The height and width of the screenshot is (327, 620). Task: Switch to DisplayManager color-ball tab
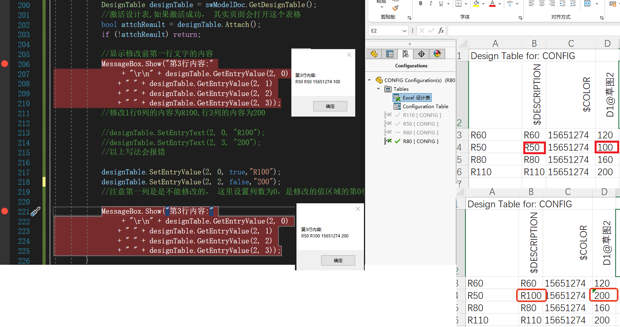coord(437,54)
